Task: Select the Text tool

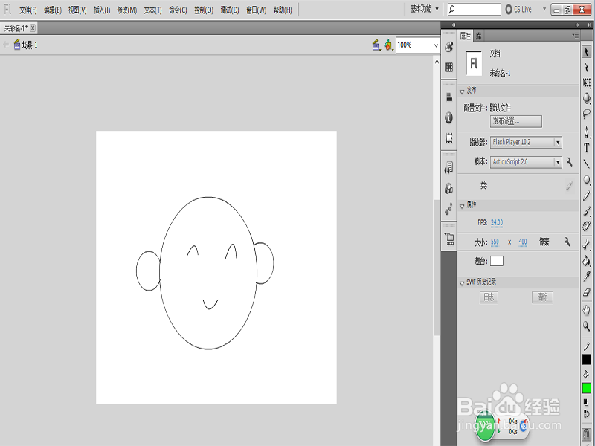Action: click(587, 148)
